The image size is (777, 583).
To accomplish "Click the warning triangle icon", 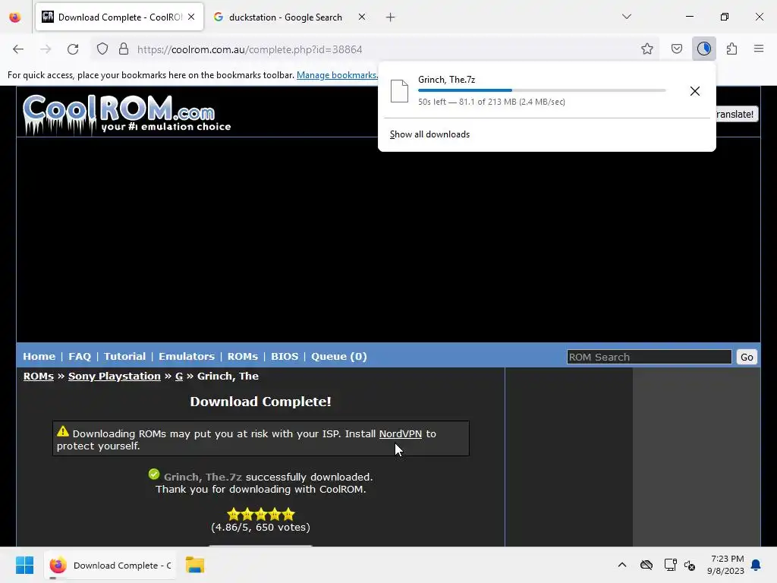I will click(63, 431).
